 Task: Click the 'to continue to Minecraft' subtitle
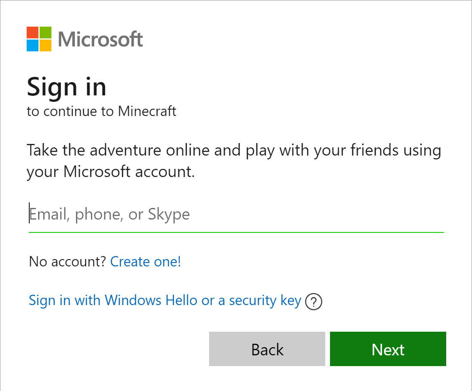point(102,111)
